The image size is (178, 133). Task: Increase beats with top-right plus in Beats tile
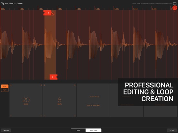click(75, 85)
